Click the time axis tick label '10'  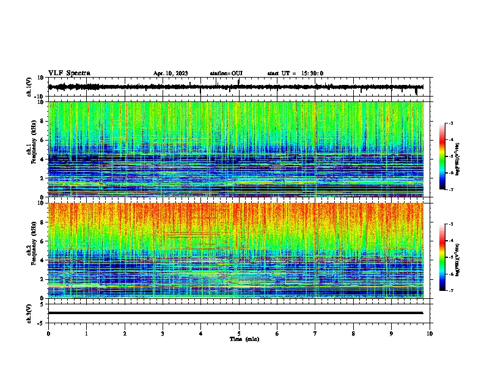point(430,334)
